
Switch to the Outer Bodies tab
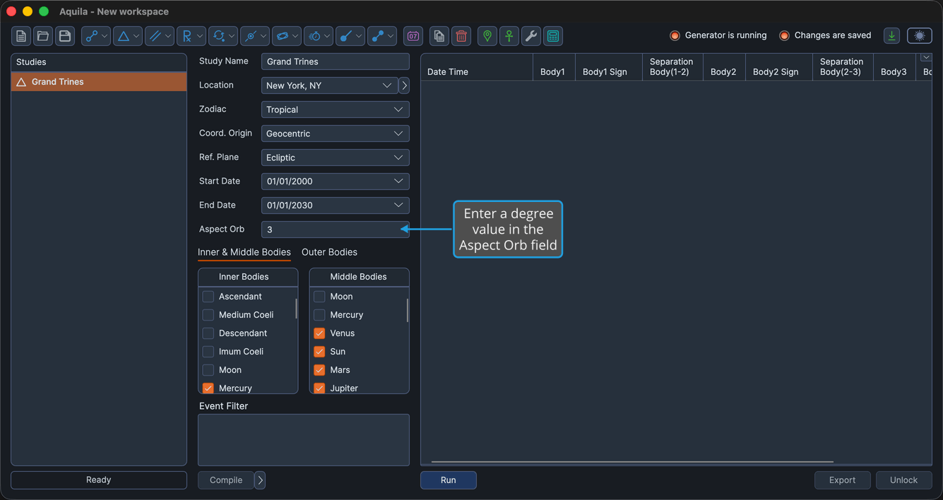(329, 252)
